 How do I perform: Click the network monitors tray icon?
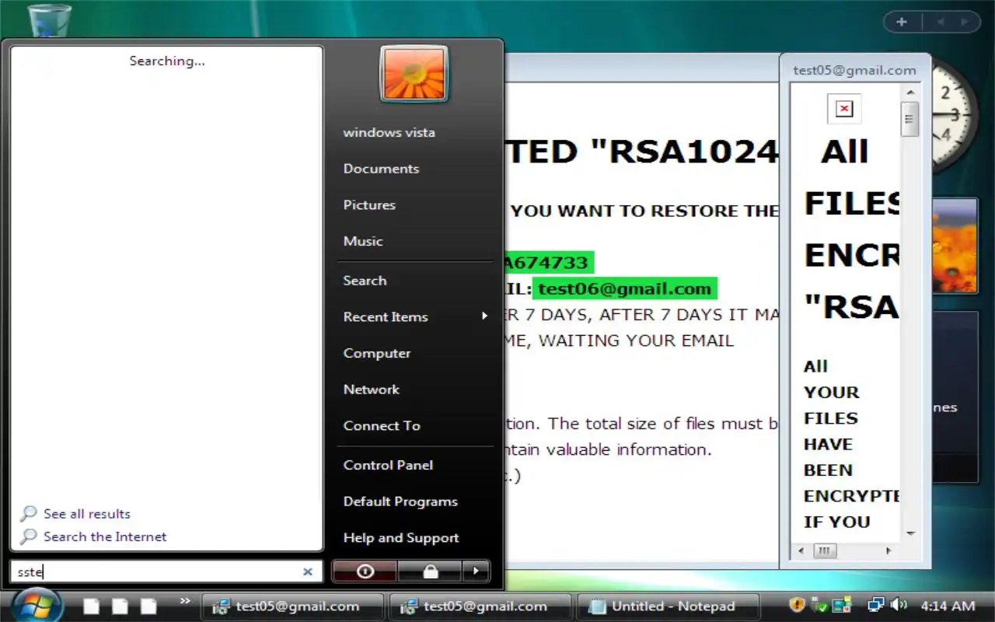pyautogui.click(x=876, y=604)
